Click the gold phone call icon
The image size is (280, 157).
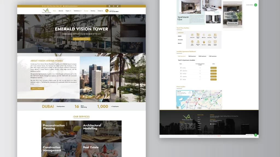(107, 11)
